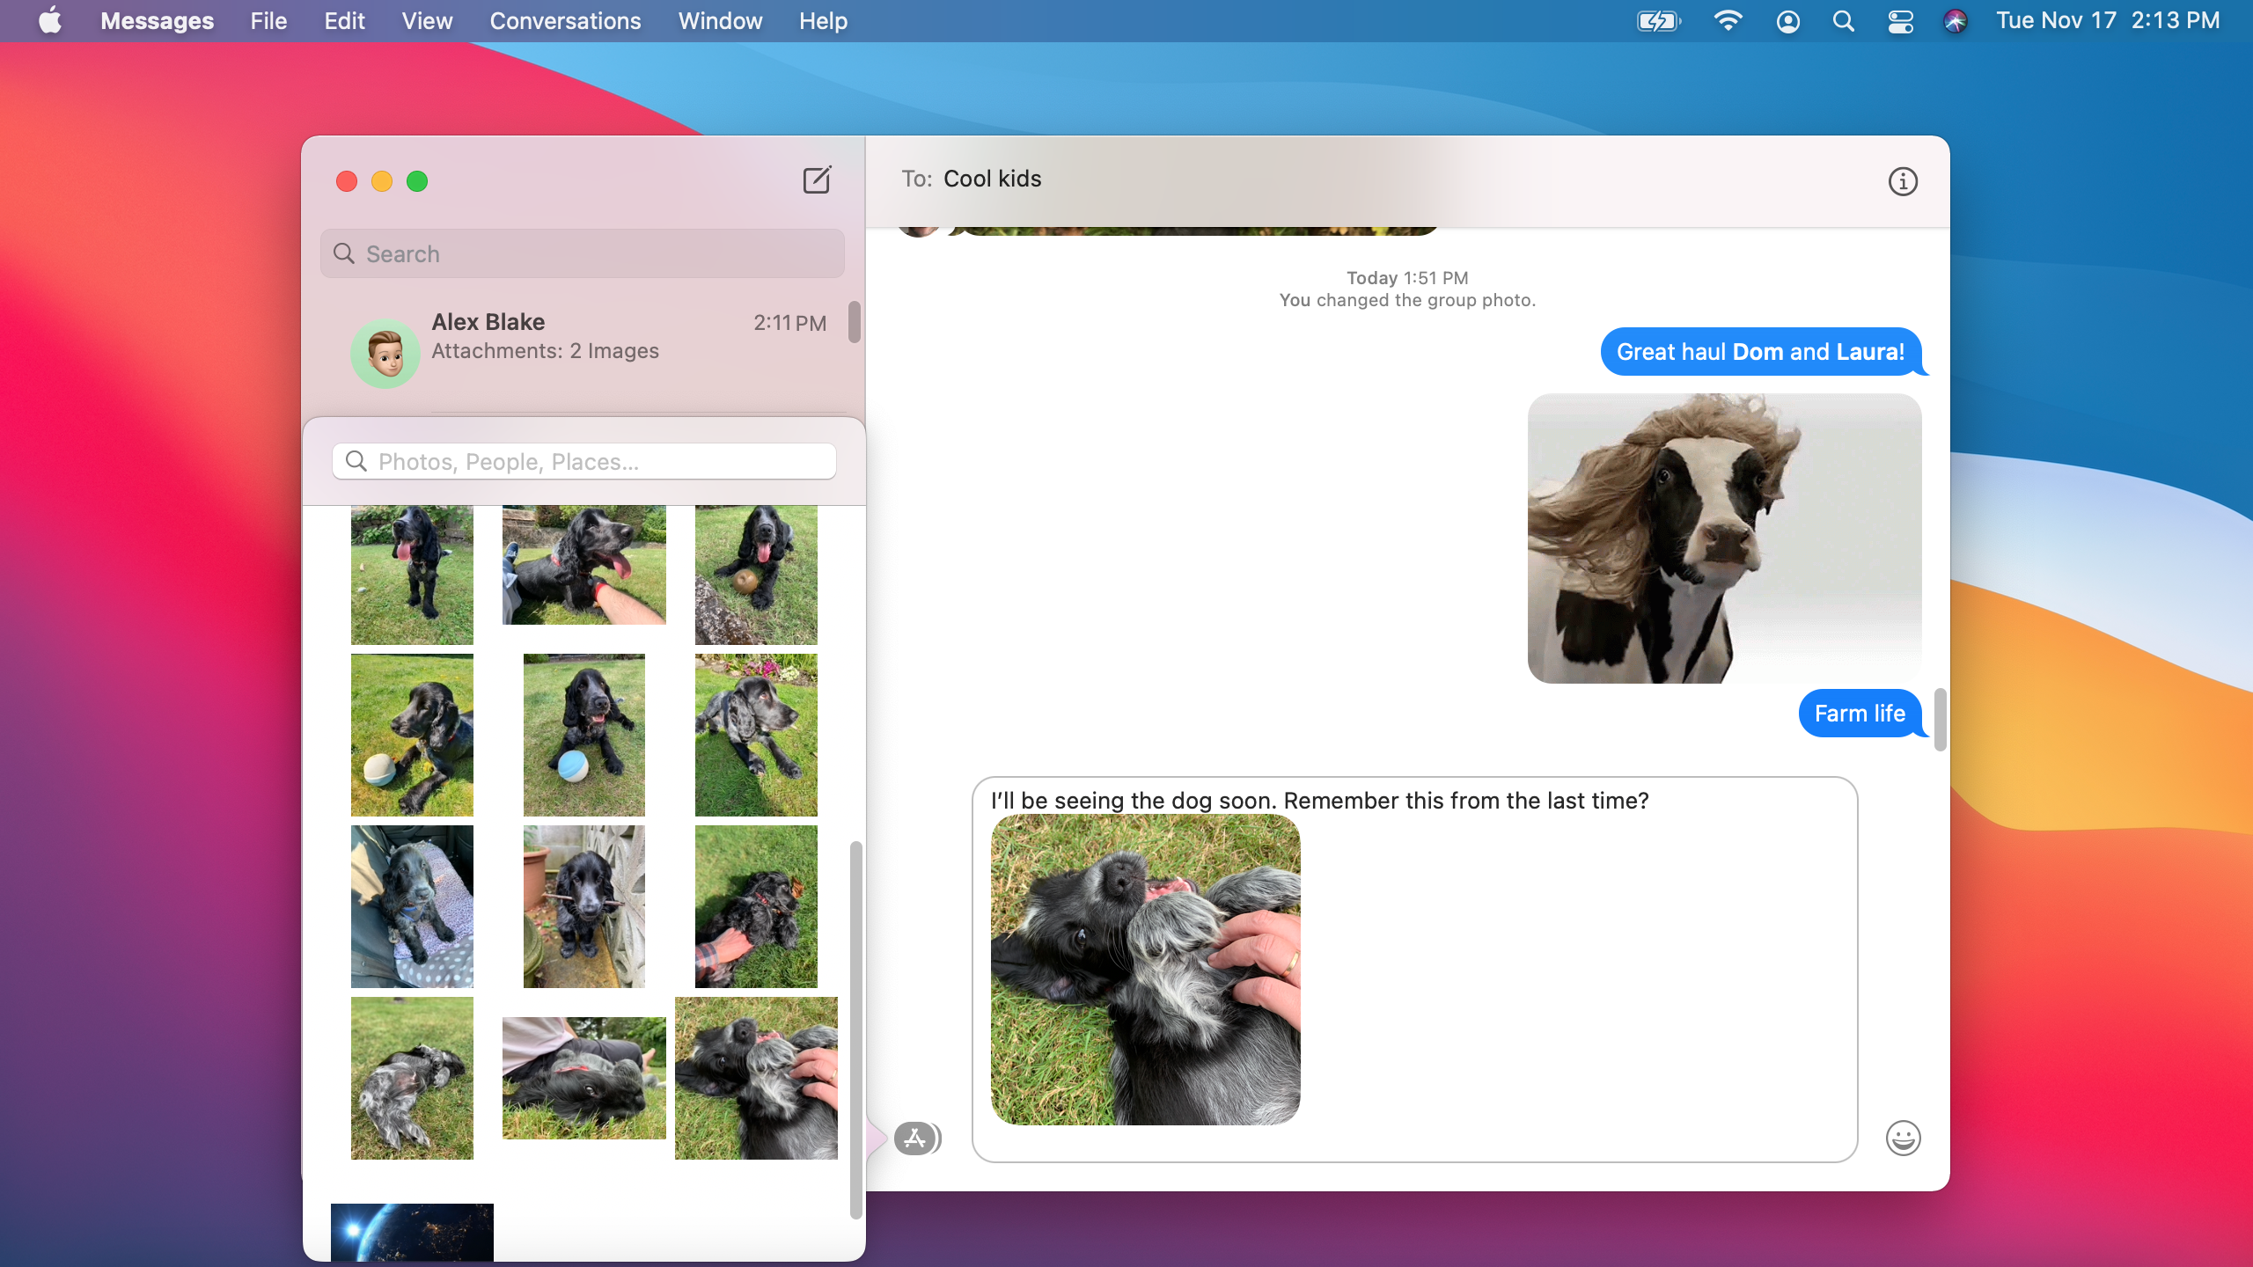Click 'You changed the group photo' notice
Image resolution: width=2253 pixels, height=1267 pixels.
tap(1407, 300)
